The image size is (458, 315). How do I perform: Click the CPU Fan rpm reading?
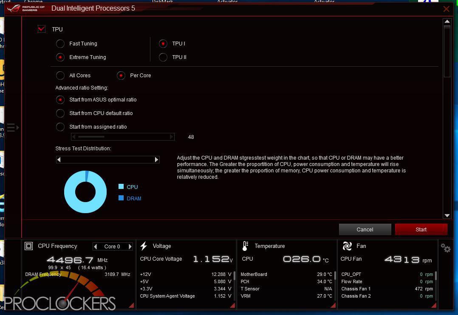click(408, 259)
